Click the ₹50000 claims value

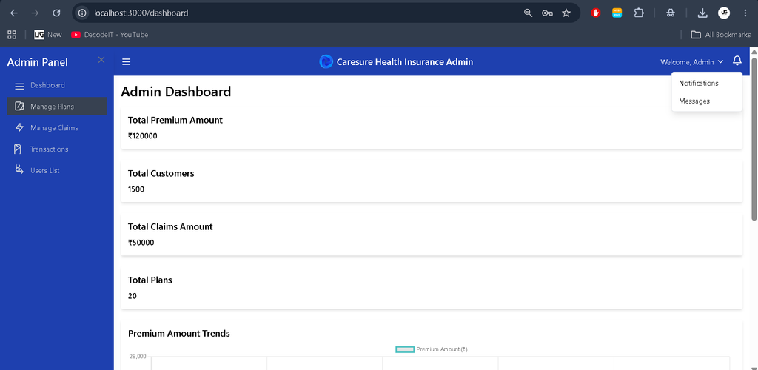point(141,243)
